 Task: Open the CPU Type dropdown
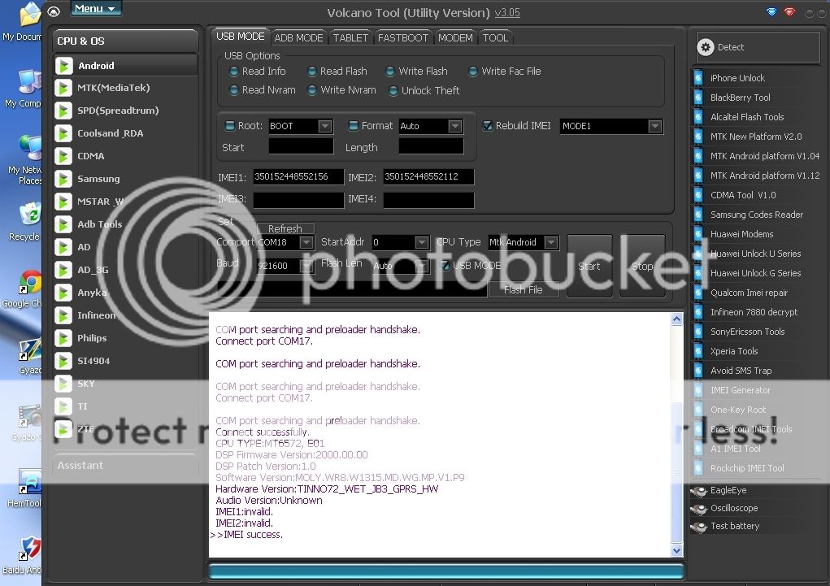(550, 242)
